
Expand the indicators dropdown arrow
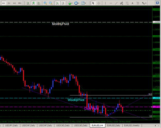72,3
